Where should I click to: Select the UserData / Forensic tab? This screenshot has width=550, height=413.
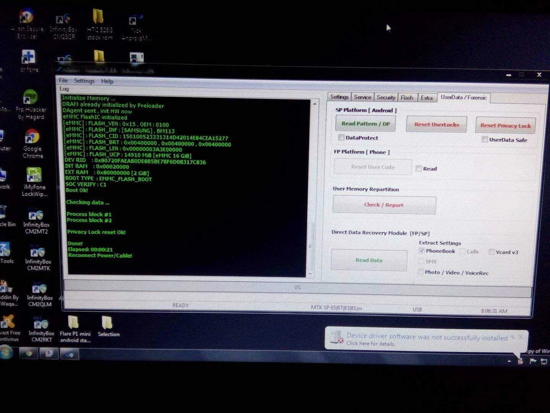coord(464,98)
